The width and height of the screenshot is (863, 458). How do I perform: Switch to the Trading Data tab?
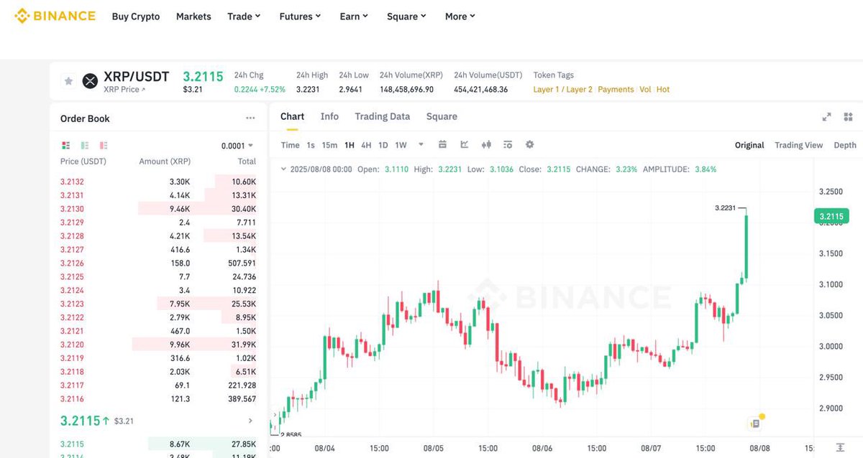382,116
